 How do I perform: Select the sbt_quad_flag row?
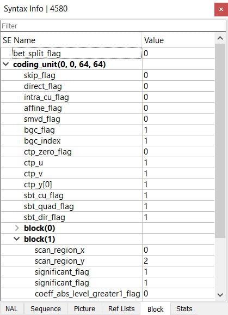click(x=108, y=206)
